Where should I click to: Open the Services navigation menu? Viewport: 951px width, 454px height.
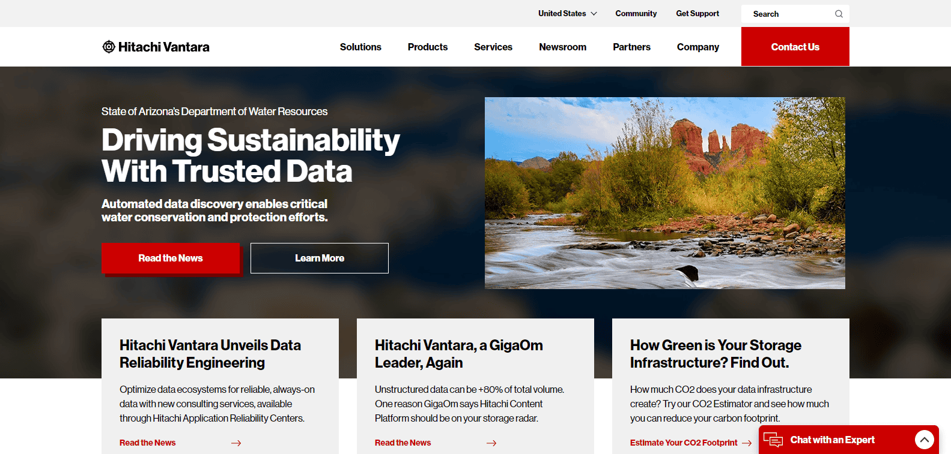pos(493,47)
